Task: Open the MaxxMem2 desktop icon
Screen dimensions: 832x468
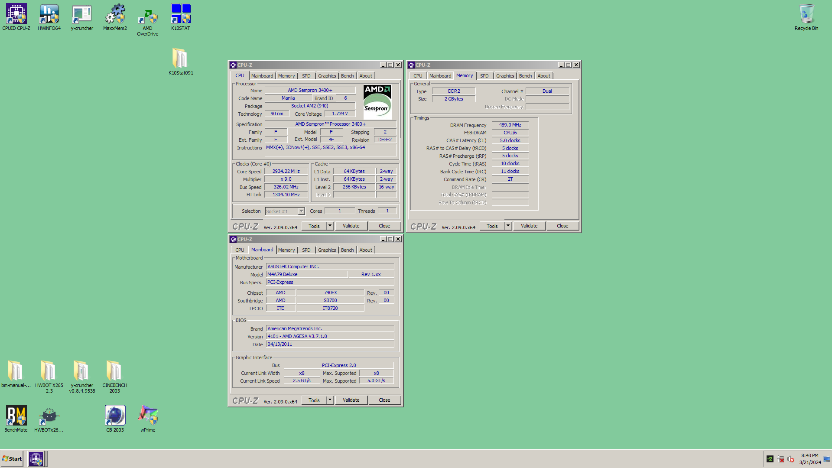Action: coord(115,17)
